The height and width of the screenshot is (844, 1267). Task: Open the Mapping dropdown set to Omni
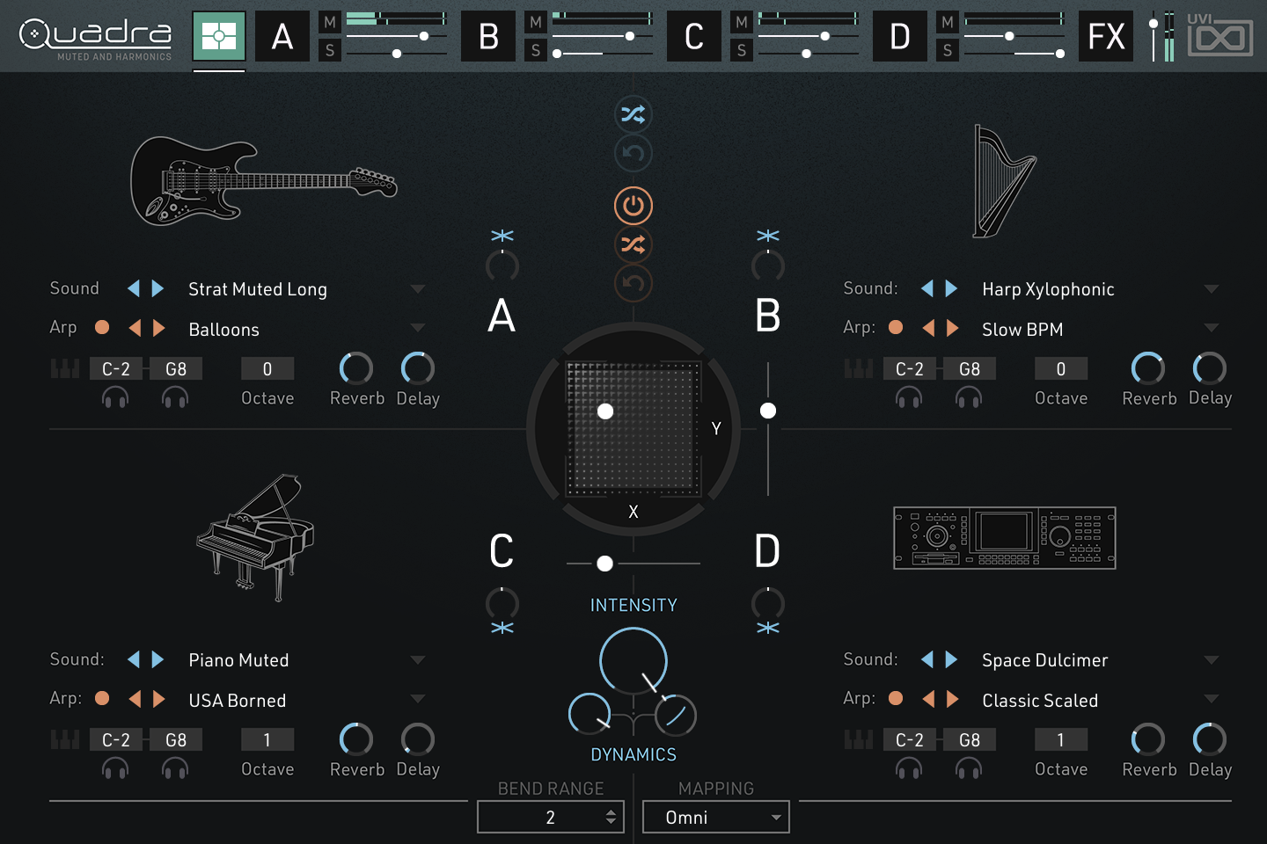[715, 817]
